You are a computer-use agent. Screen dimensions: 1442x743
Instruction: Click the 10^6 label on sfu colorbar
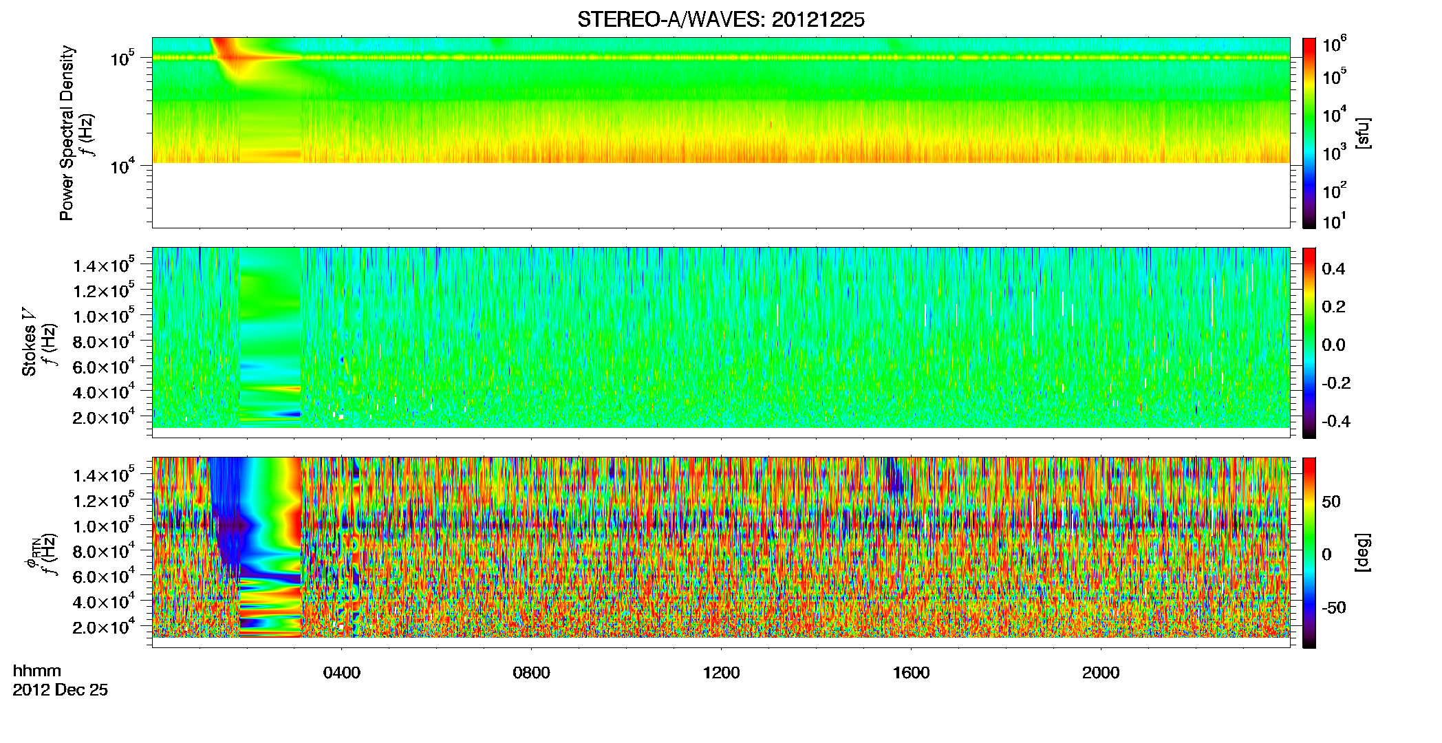point(1334,46)
